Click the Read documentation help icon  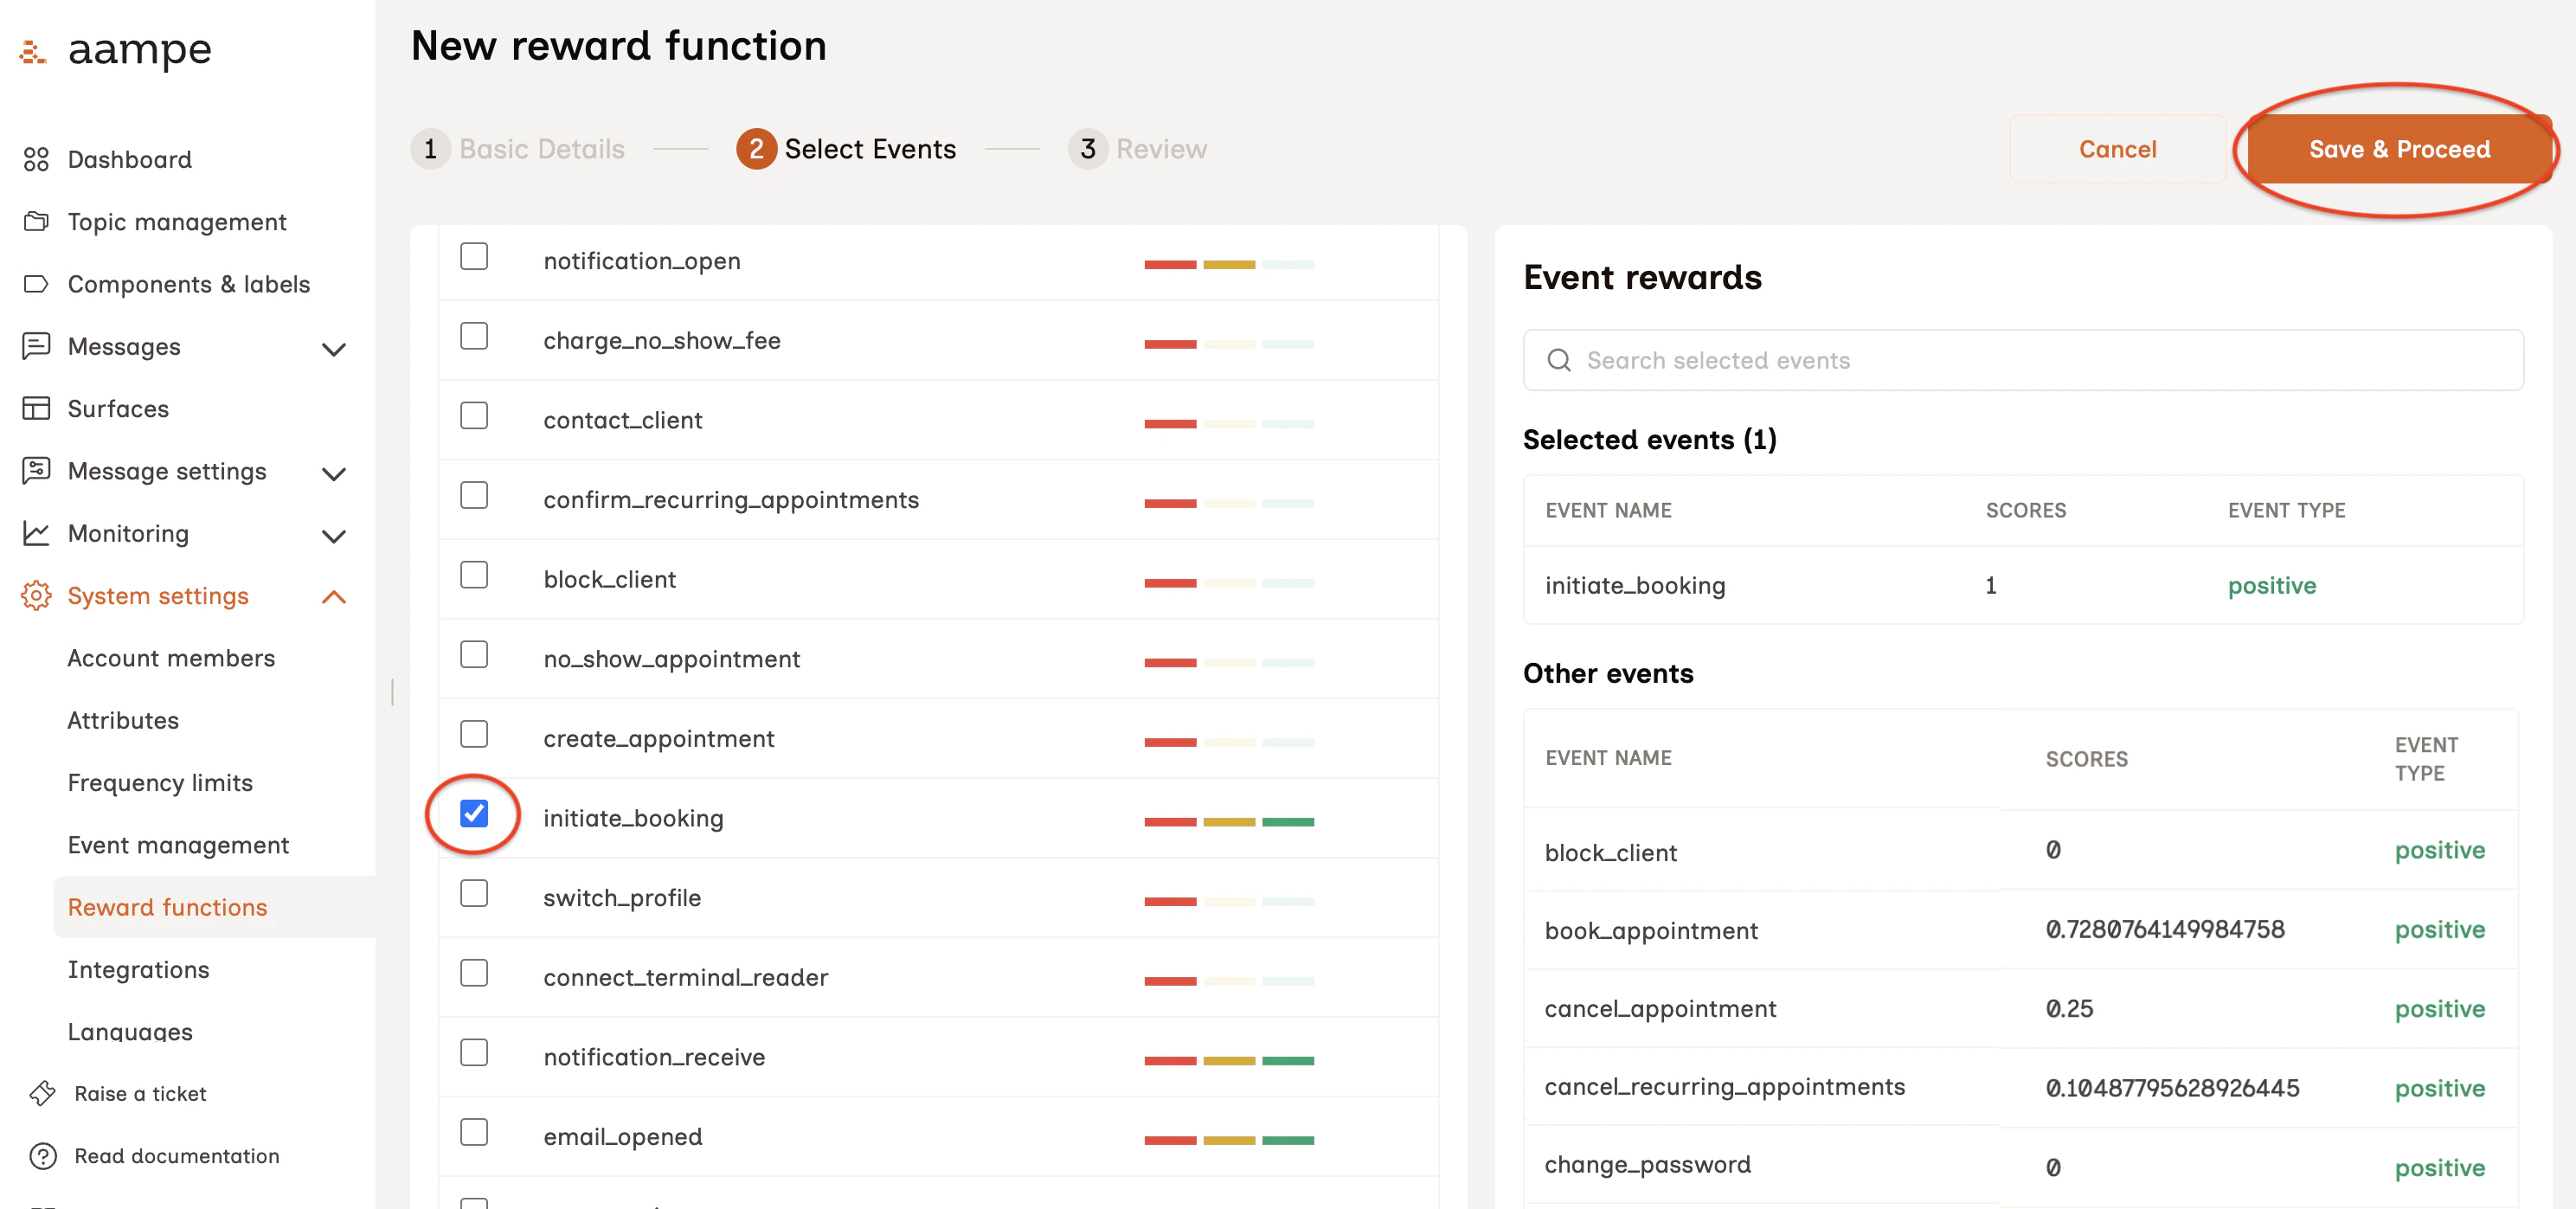click(x=43, y=1156)
